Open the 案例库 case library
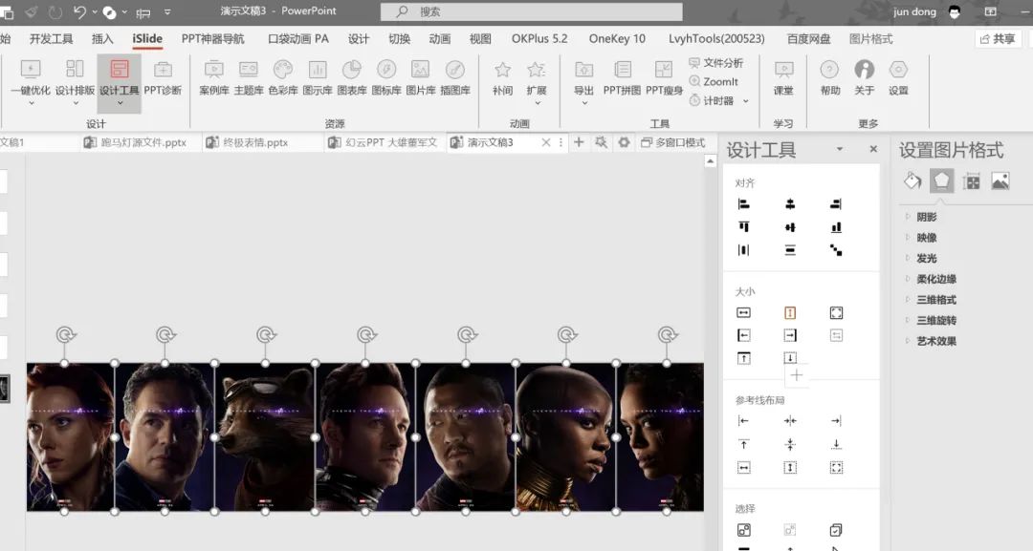The image size is (1033, 551). [x=214, y=79]
